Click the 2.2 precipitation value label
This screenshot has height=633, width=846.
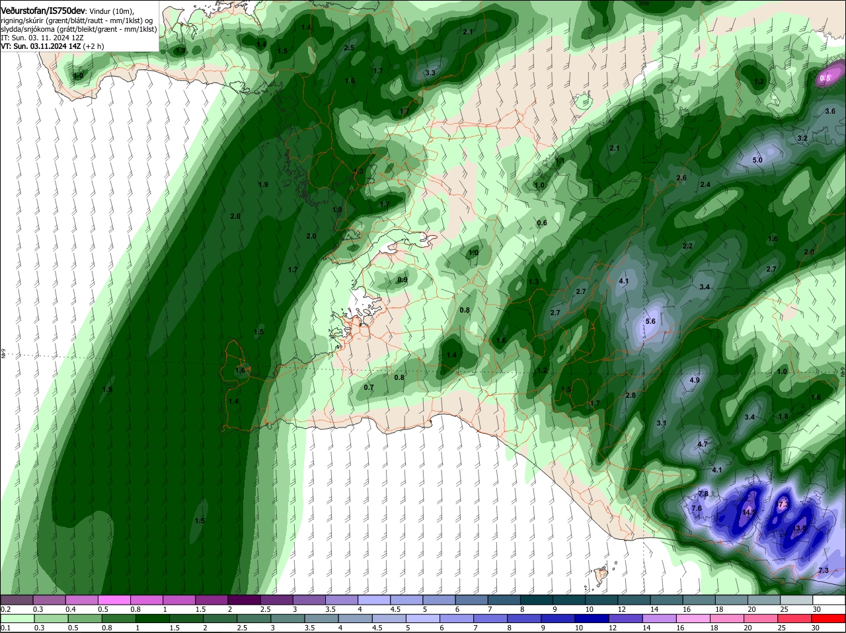[687, 246]
